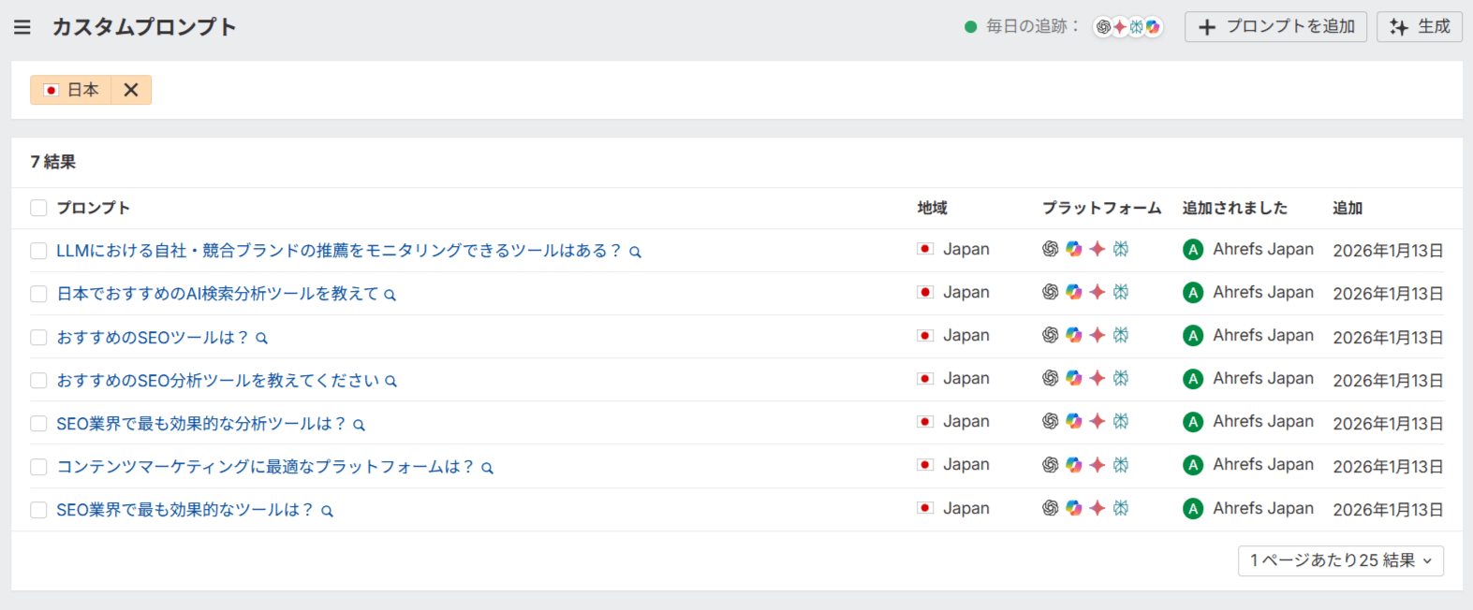Click Perplexity icon in コンテンツマーケティング row
This screenshot has width=1473, height=610.
tap(1121, 464)
